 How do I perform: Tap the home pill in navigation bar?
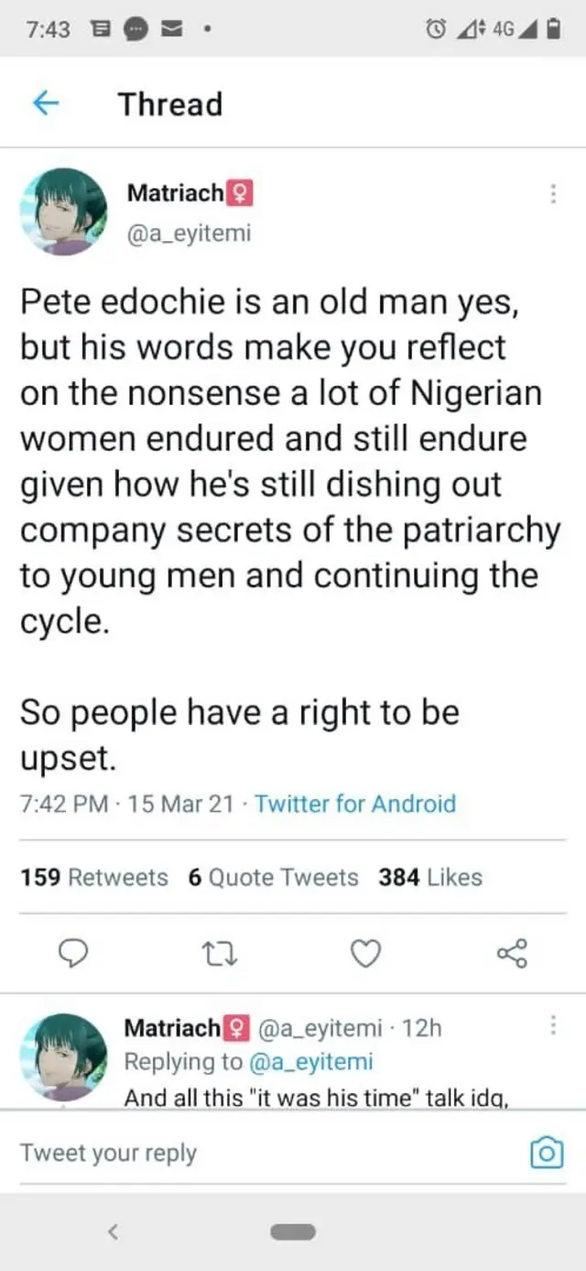click(x=293, y=1232)
